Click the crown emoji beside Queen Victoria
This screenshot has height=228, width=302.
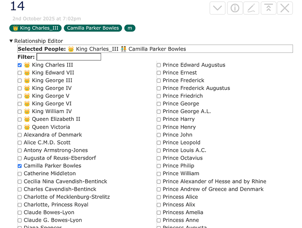(27, 127)
